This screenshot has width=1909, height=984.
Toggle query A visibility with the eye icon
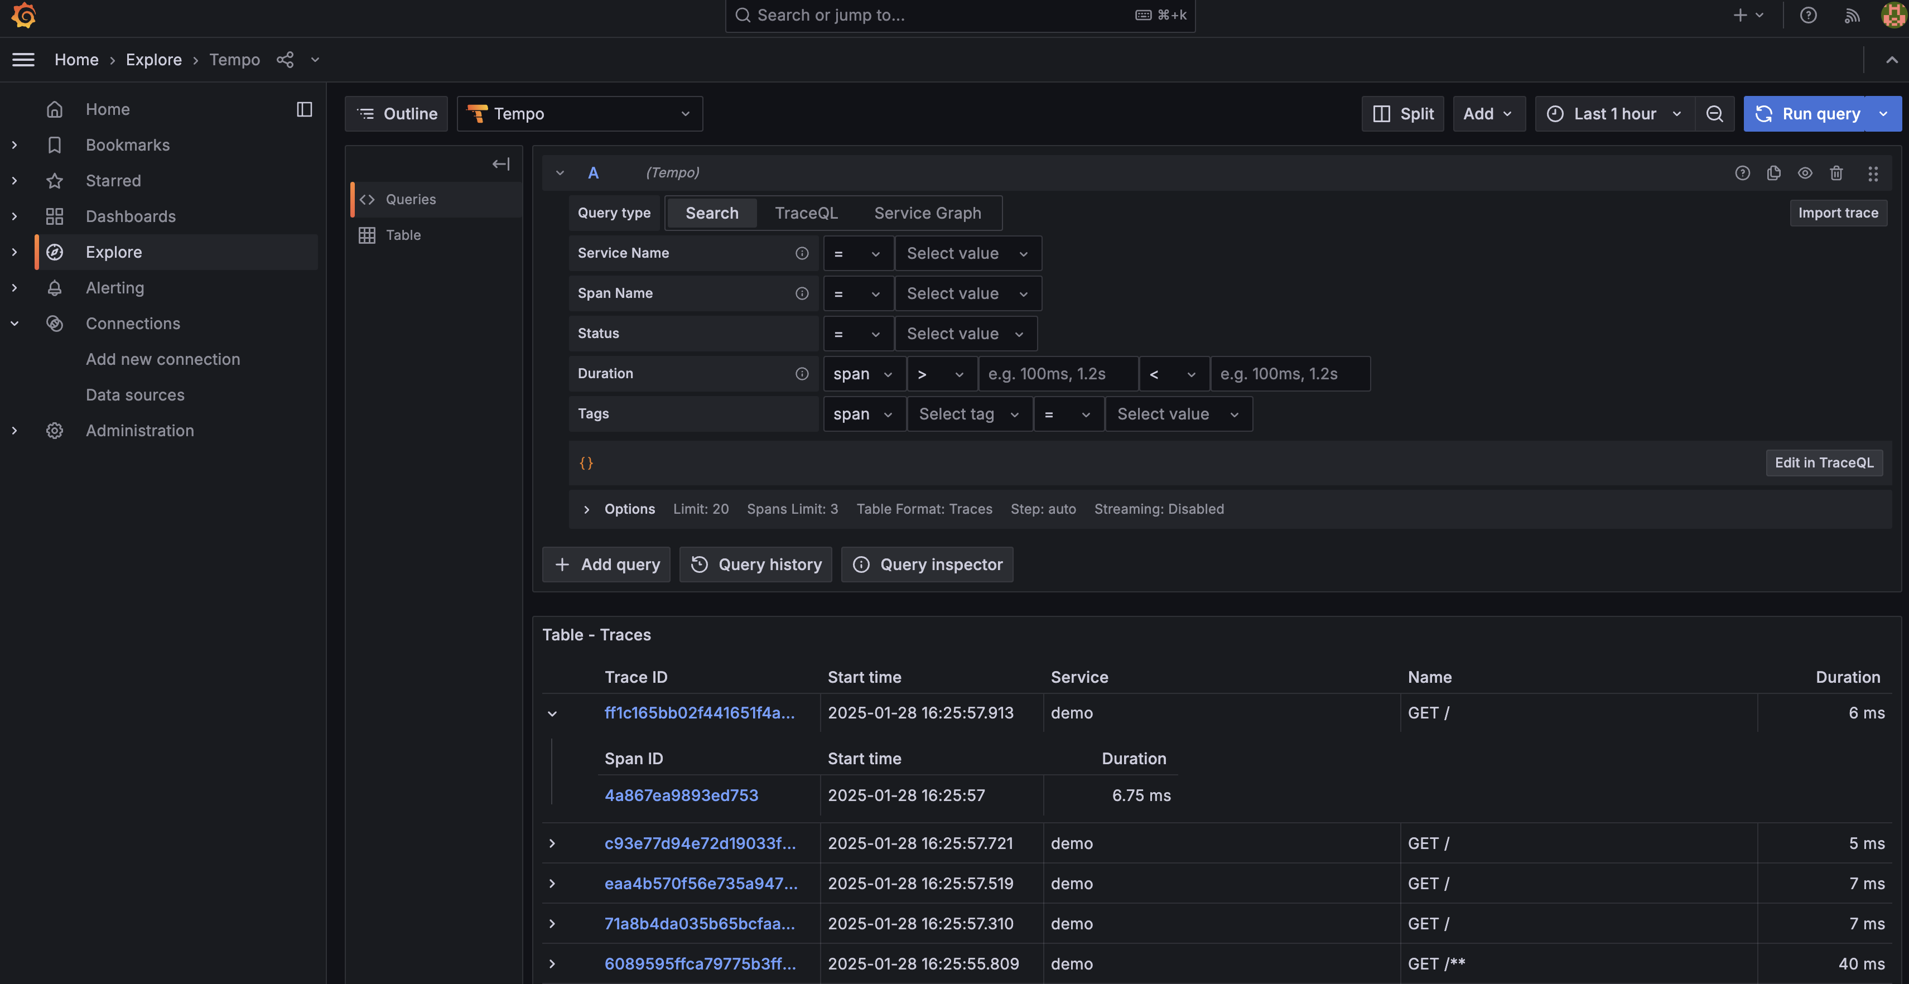1805,172
